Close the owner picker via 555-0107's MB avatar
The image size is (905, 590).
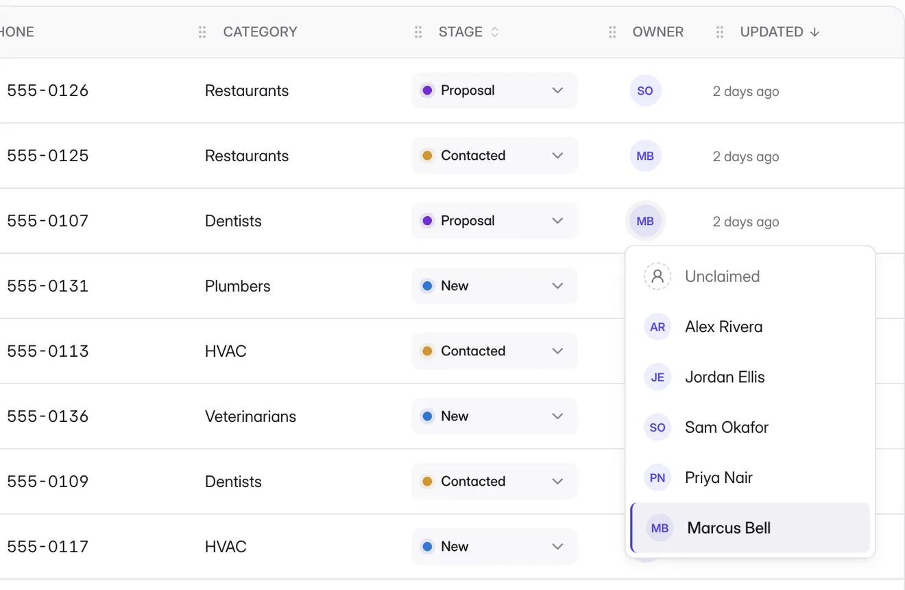click(x=645, y=221)
